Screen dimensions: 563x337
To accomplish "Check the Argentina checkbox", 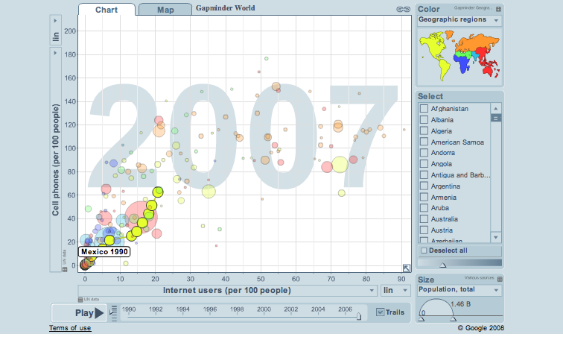I will click(x=424, y=186).
